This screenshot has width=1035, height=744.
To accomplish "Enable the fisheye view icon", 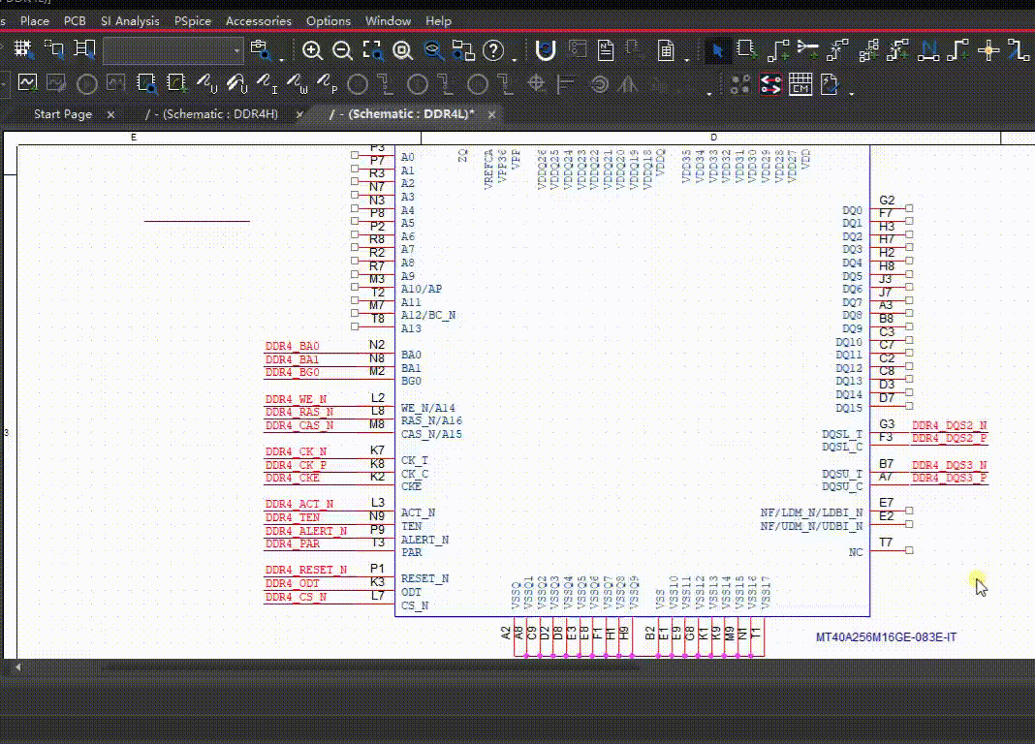I will coord(433,50).
